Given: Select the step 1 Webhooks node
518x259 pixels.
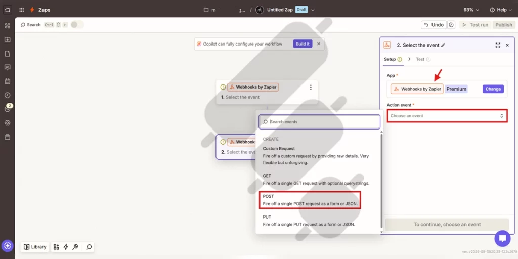Looking at the screenshot, I should click(x=267, y=92).
